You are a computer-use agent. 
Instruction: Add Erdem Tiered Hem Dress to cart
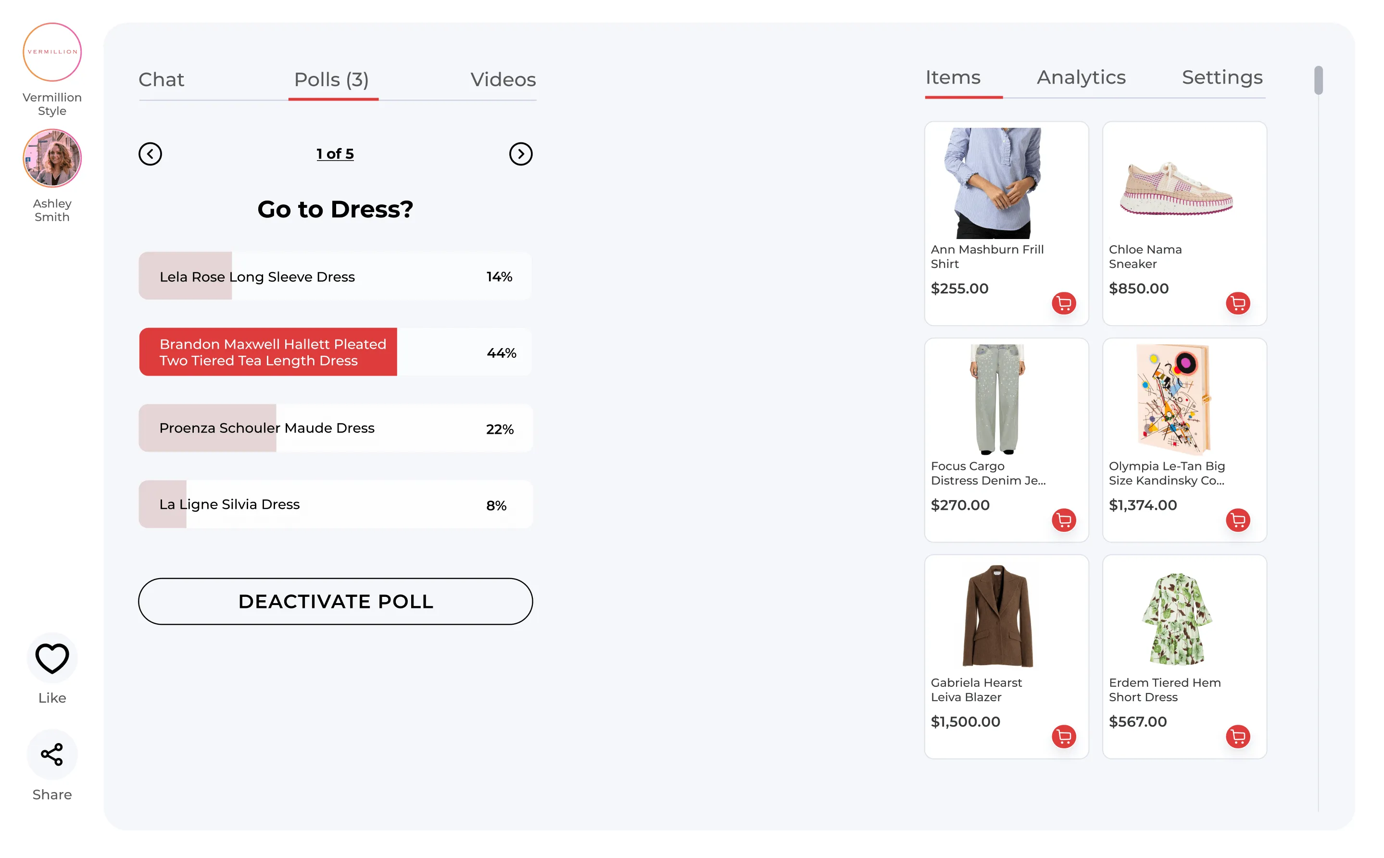(x=1238, y=737)
